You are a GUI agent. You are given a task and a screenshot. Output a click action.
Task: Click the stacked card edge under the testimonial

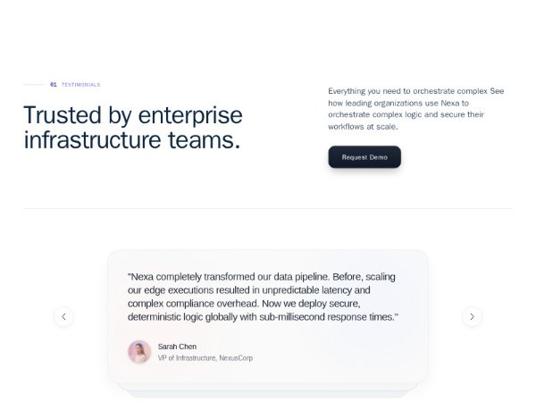268,391
